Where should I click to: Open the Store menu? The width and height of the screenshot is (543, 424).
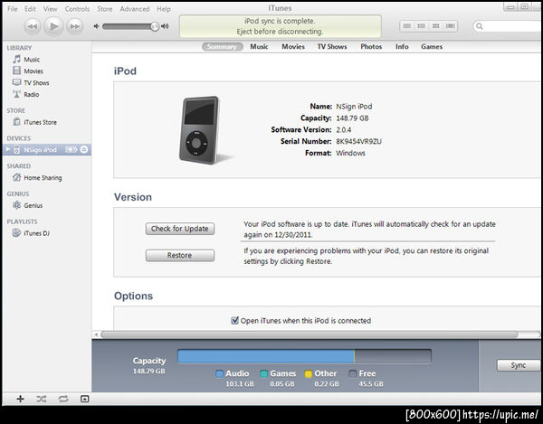[x=105, y=9]
